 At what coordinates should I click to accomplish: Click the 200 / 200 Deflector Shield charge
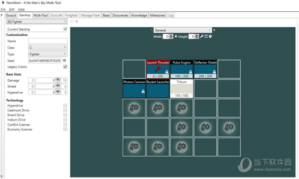[x=205, y=76]
